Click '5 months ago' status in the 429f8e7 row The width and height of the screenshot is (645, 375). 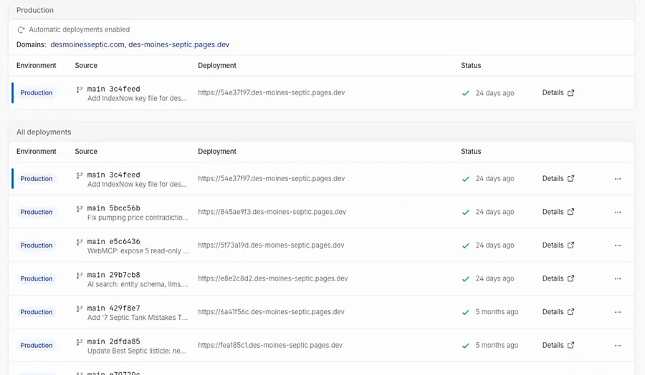coord(497,312)
